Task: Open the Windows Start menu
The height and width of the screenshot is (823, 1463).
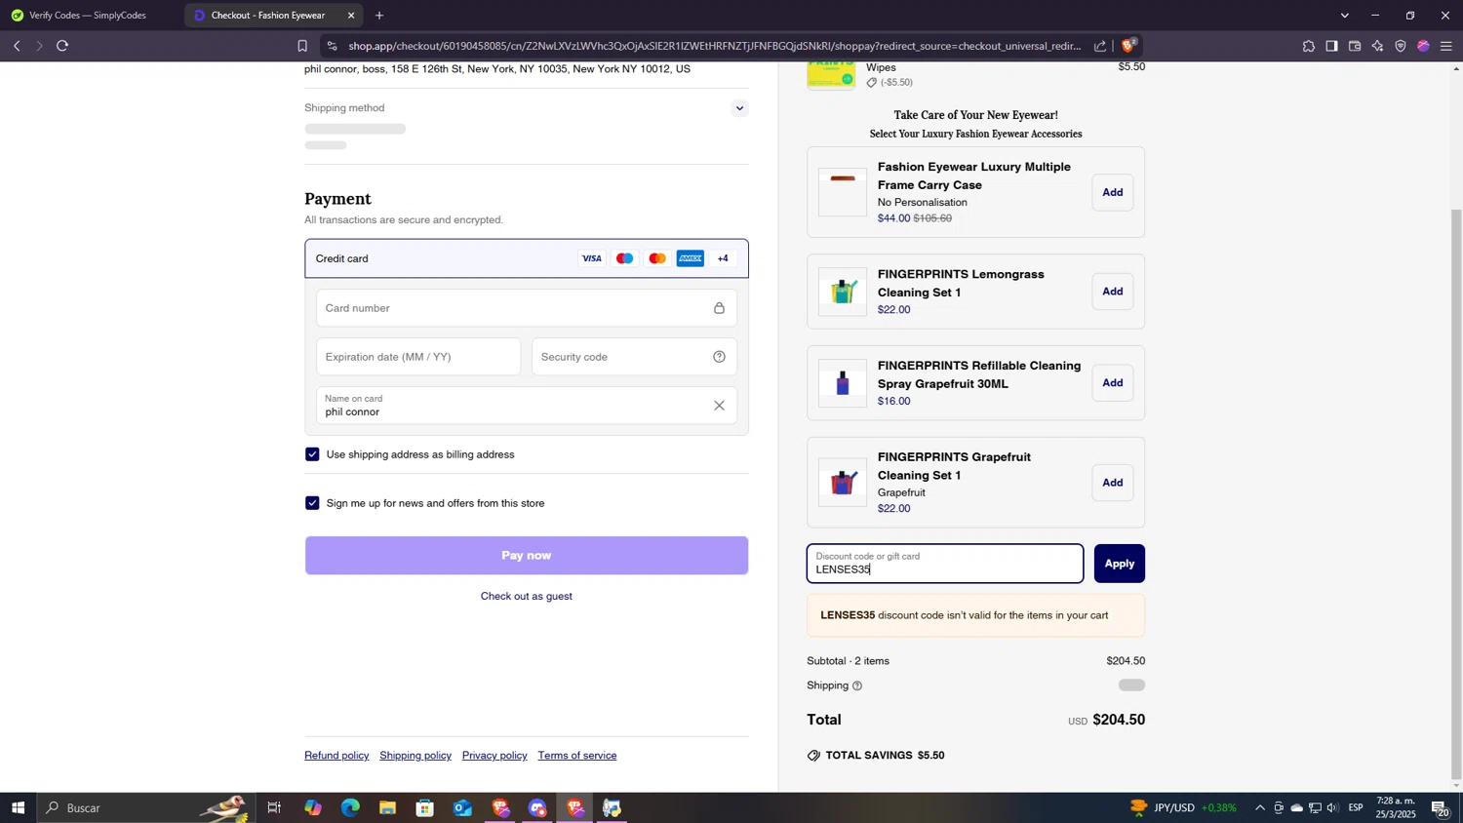Action: coord(18,807)
